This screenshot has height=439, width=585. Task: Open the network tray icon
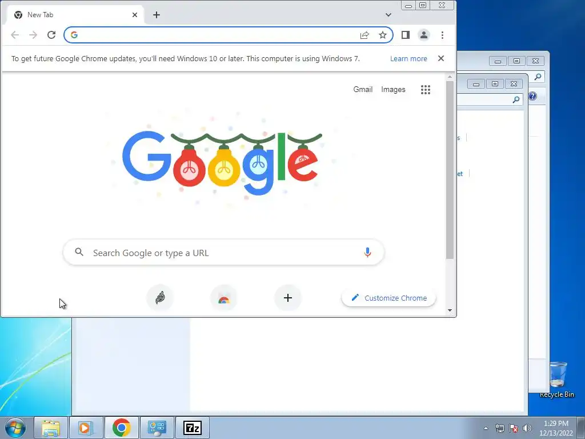(499, 428)
